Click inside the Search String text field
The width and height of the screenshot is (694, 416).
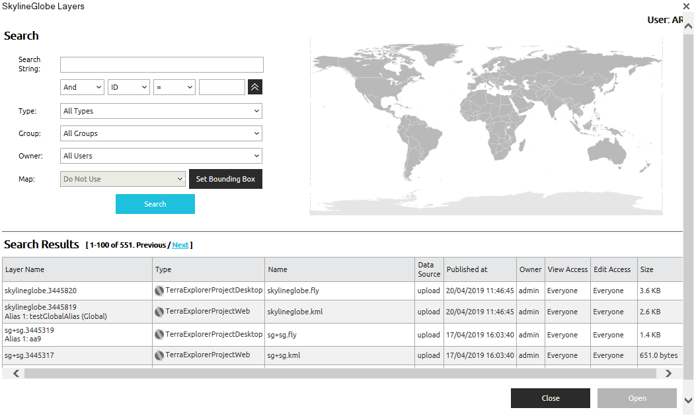pos(161,64)
